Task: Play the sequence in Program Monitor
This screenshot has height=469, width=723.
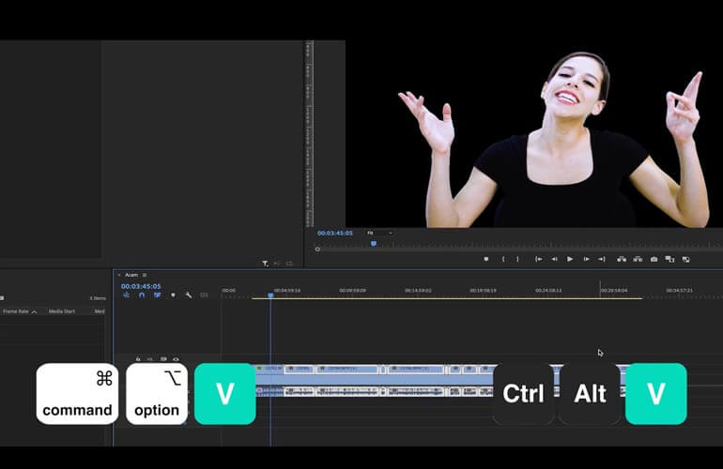Action: coord(570,260)
